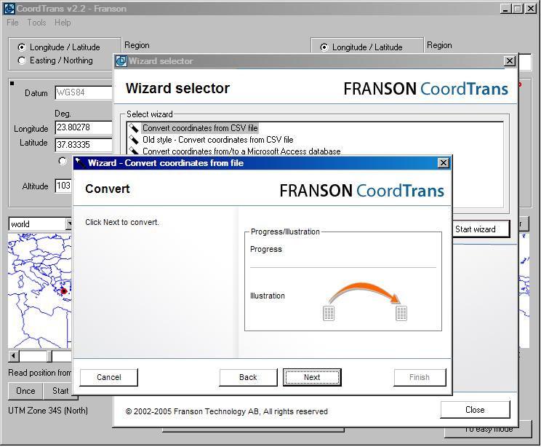Click the map's horizontal scrollbar thumb
The image size is (541, 447).
pos(49,356)
